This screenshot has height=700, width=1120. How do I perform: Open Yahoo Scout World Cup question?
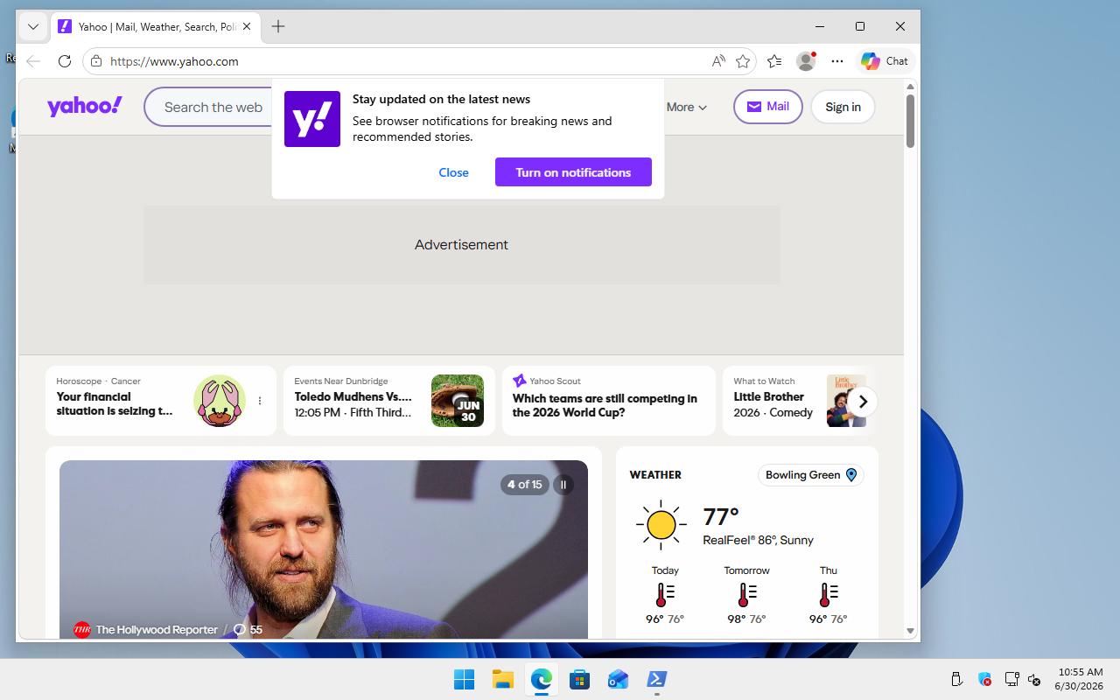pyautogui.click(x=609, y=401)
